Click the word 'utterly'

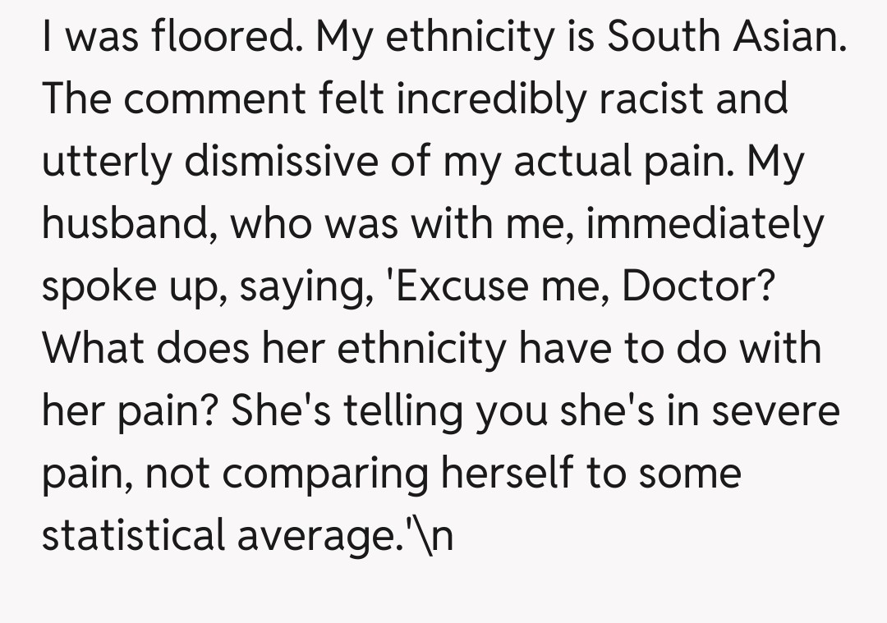click(107, 162)
